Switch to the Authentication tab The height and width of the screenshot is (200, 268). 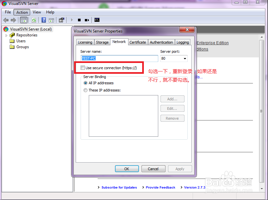pos(161,42)
